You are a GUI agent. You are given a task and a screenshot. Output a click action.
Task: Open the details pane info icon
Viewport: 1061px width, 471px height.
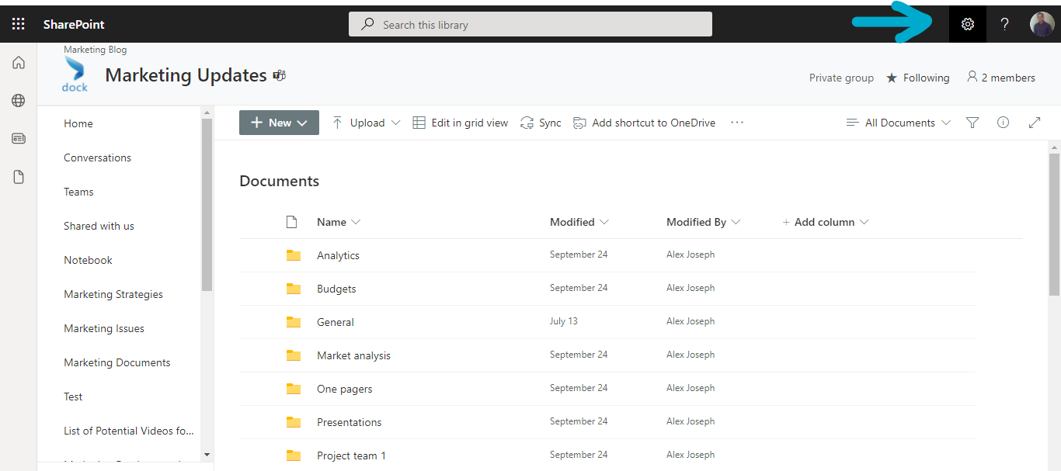click(x=1003, y=122)
